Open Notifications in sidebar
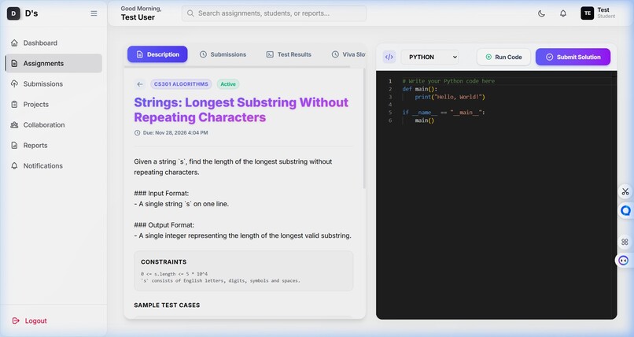 point(53,166)
